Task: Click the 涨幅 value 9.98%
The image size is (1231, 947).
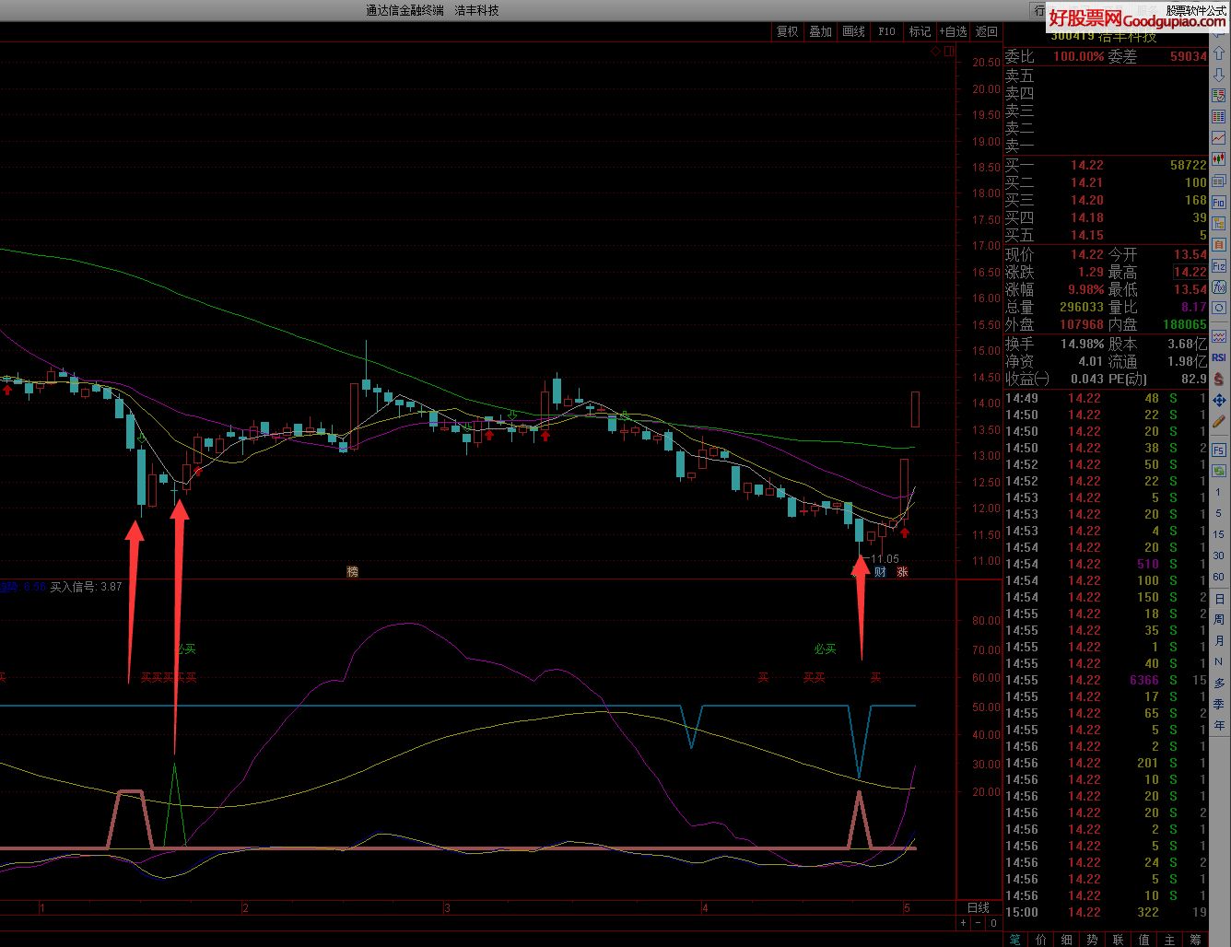Action: (x=1086, y=289)
